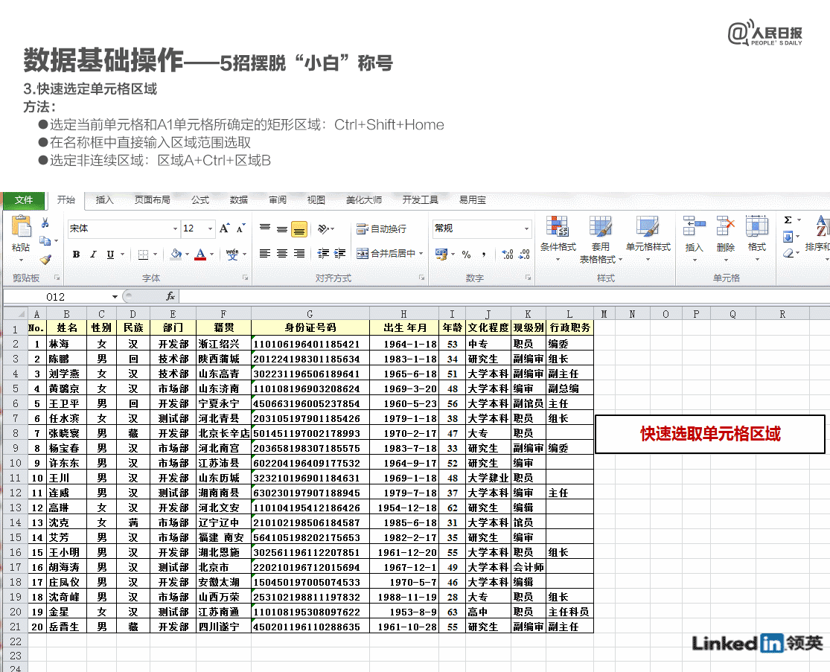The width and height of the screenshot is (830, 672).
Task: Click the text orientation icon
Action: 323,228
